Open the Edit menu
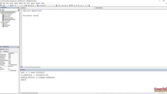This screenshot has width=167, height=94. 4,3
